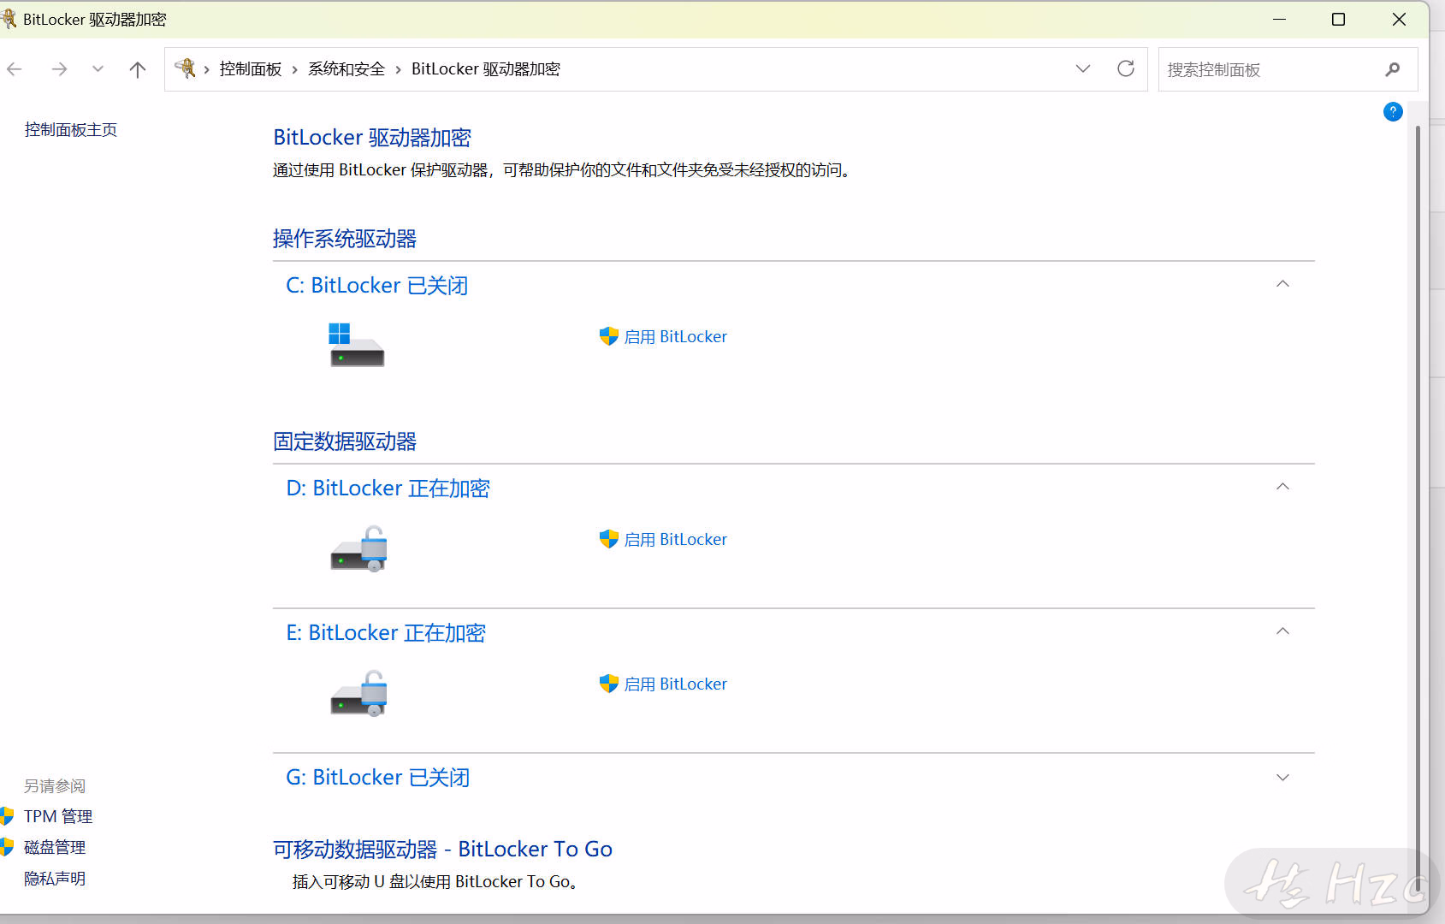
Task: Minimize the BitLocker window
Action: click(1279, 20)
